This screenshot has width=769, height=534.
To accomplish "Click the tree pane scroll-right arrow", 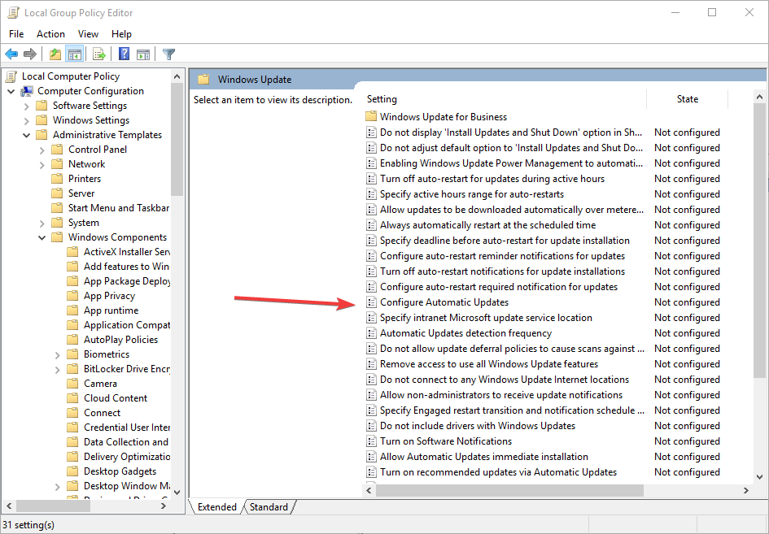I will tap(164, 506).
